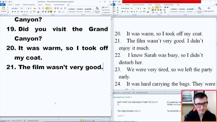Open Line Spacing dropdown in left Word window
Viewport: 217px width, 122px height.
tap(55, 12)
